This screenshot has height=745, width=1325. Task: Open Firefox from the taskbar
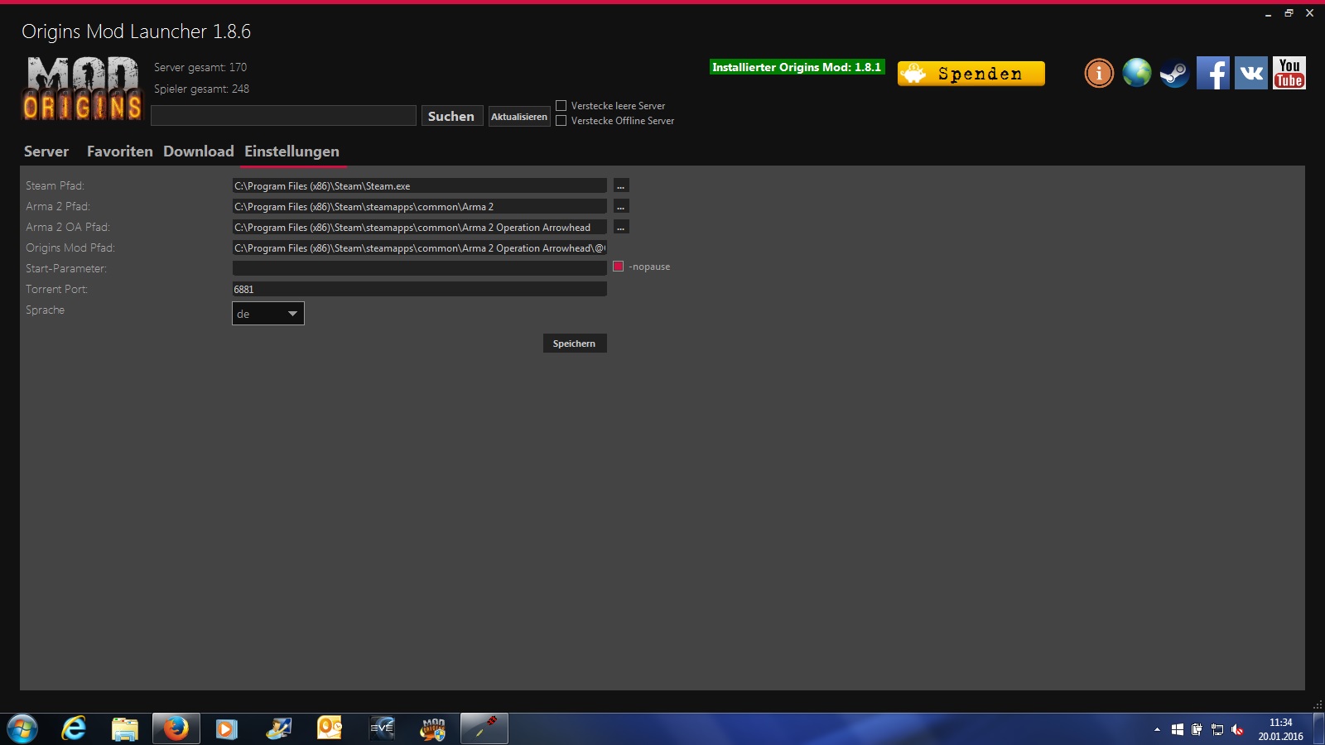[176, 728]
